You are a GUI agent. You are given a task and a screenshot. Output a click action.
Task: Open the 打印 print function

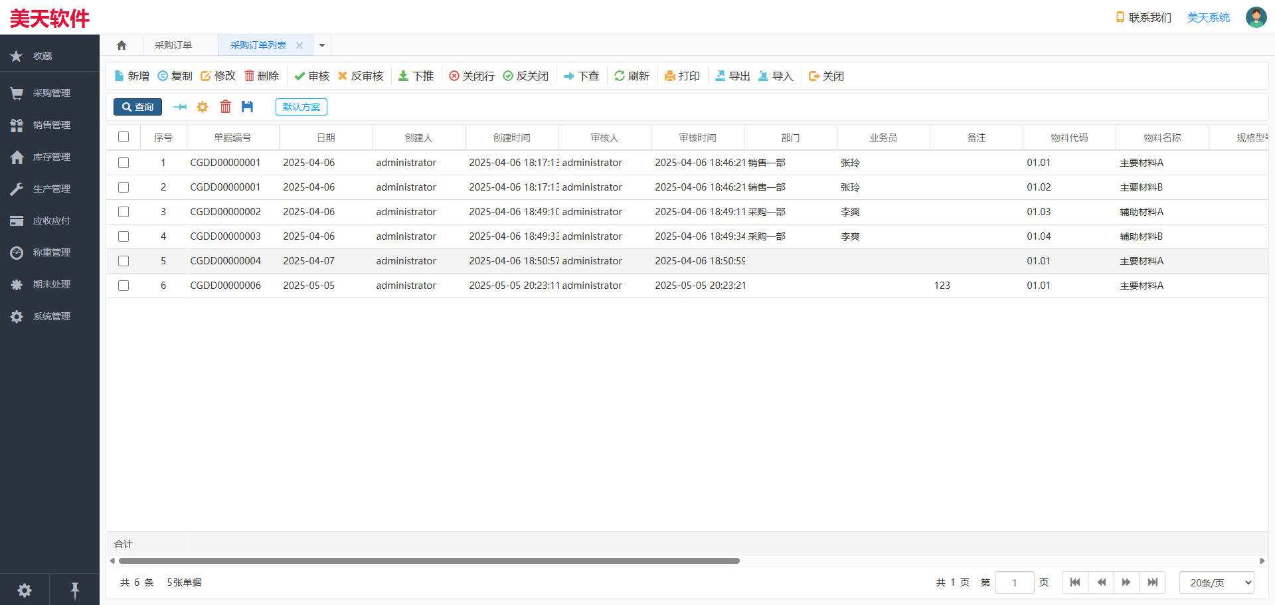(x=682, y=76)
